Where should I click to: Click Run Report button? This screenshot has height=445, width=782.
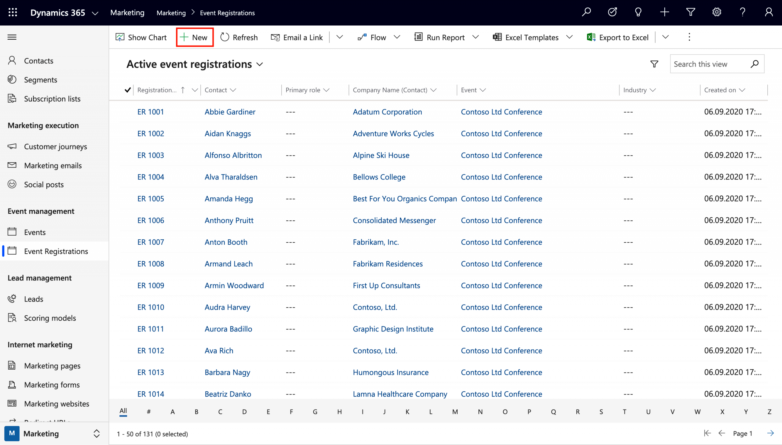click(x=439, y=37)
